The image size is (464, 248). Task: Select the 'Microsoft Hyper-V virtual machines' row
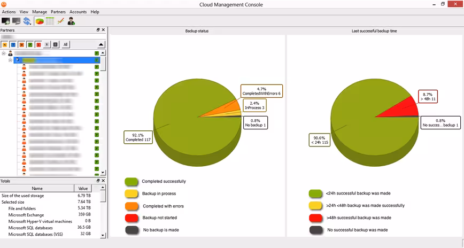coord(46,221)
